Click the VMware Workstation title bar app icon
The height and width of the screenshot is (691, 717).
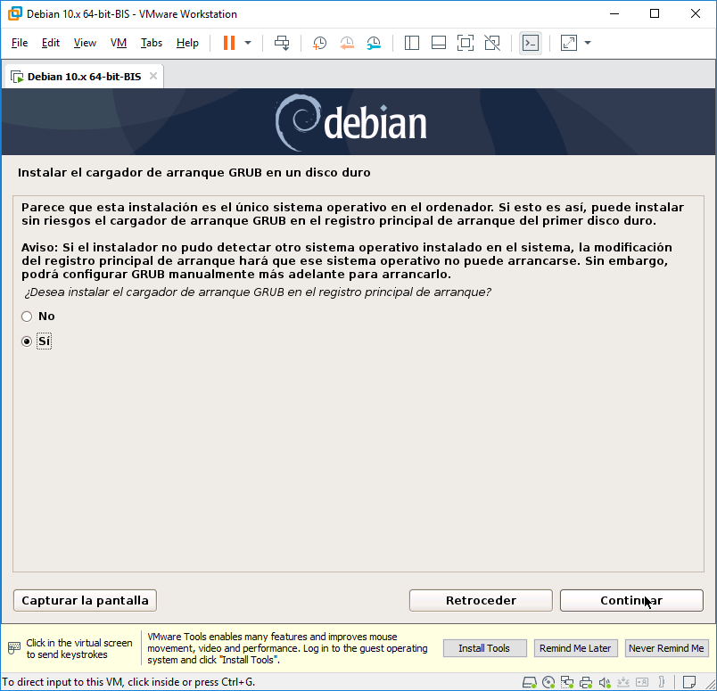tap(14, 13)
